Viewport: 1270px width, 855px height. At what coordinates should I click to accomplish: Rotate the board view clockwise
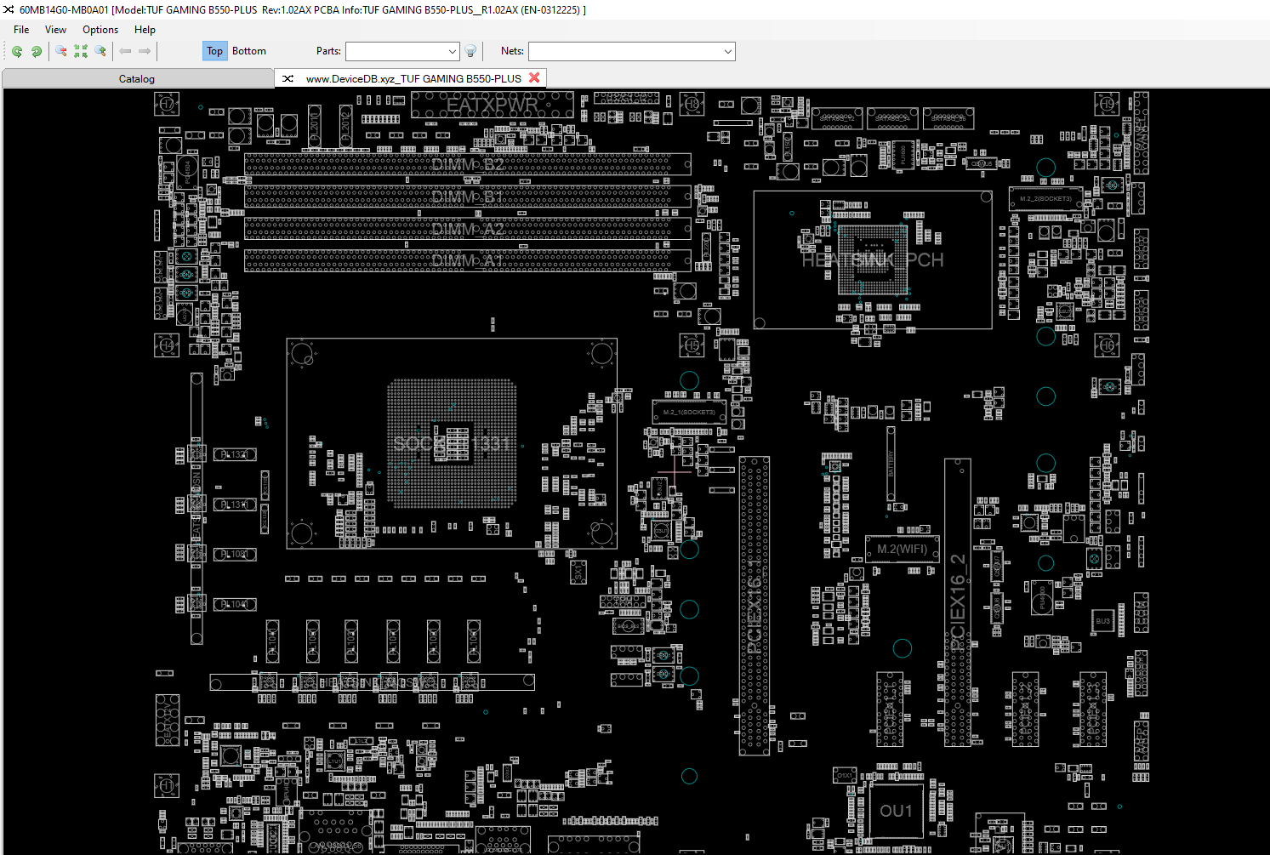(37, 51)
